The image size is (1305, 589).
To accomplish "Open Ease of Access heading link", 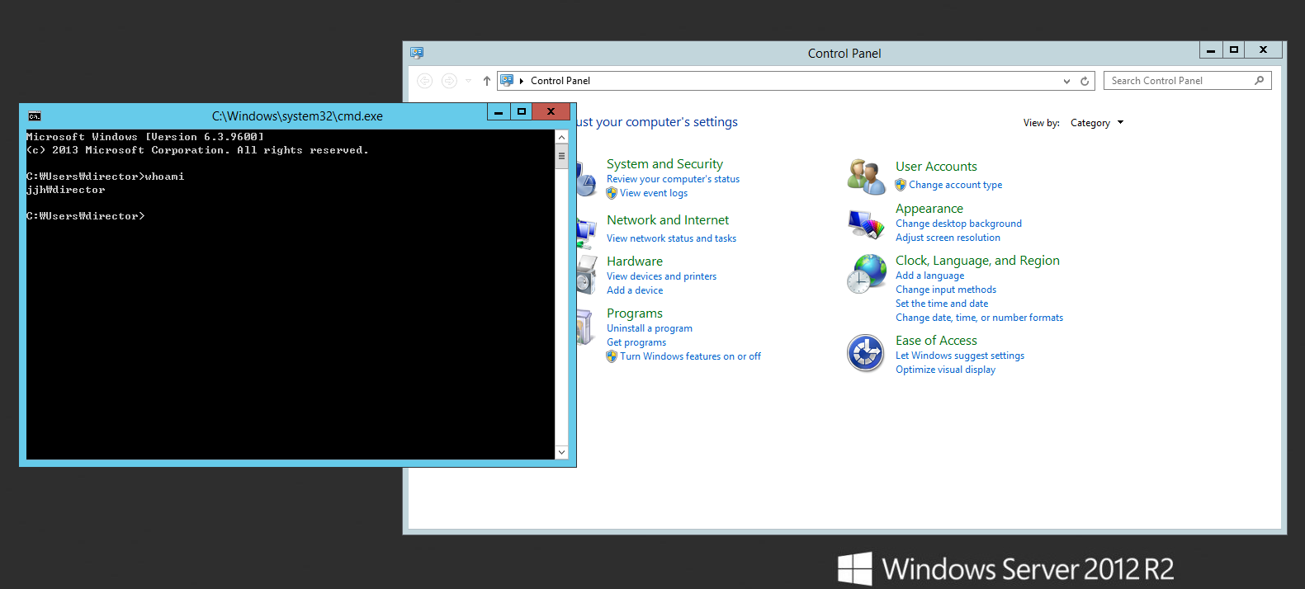I will point(936,341).
